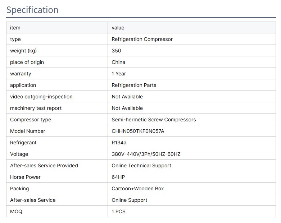Click the '1 Year' warranty value
The height and width of the screenshot is (223, 281).
[x=119, y=74]
